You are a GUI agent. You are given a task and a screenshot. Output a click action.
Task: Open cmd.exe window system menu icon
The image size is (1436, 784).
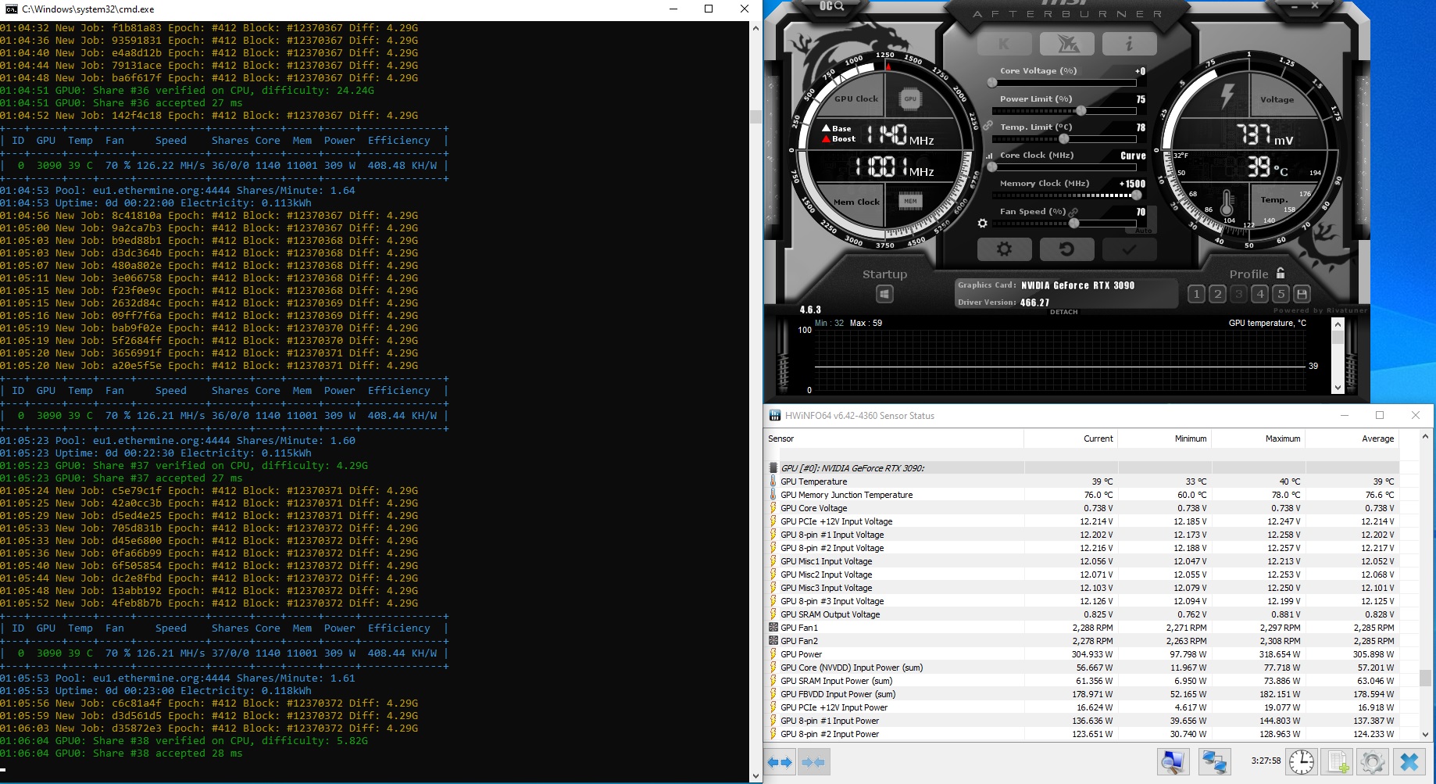click(x=11, y=9)
